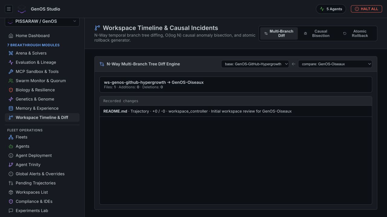
Task: Switch to Multi-Branch Diff tab
Action: (279, 33)
